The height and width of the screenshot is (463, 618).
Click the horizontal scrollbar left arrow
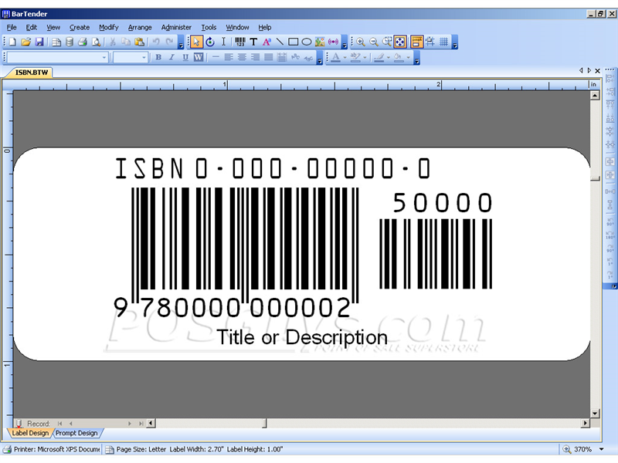tap(151, 423)
